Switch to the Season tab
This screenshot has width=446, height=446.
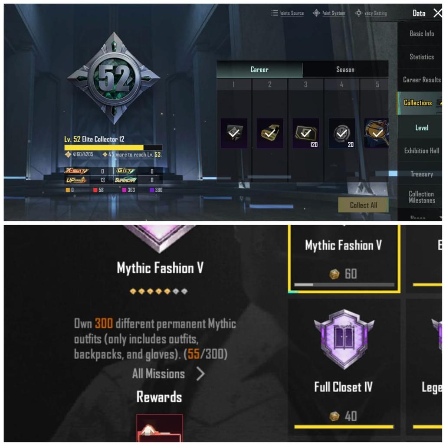click(345, 69)
